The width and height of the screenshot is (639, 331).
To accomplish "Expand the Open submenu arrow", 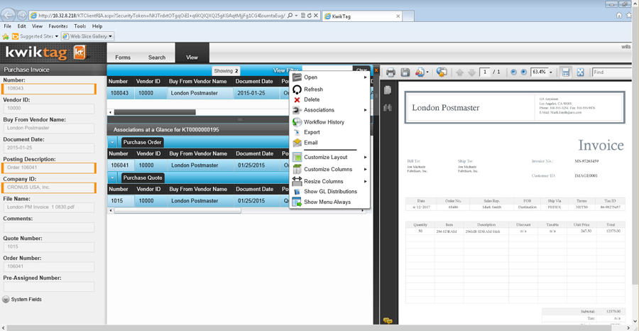I will pyautogui.click(x=366, y=77).
